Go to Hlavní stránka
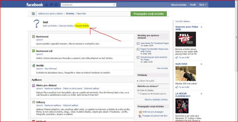This screenshot has width=238, height=122. pyautogui.click(x=179, y=5)
